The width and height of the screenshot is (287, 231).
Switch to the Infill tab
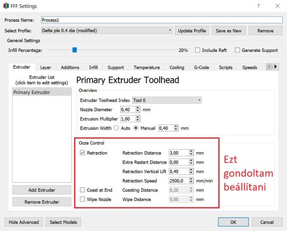[93, 67]
